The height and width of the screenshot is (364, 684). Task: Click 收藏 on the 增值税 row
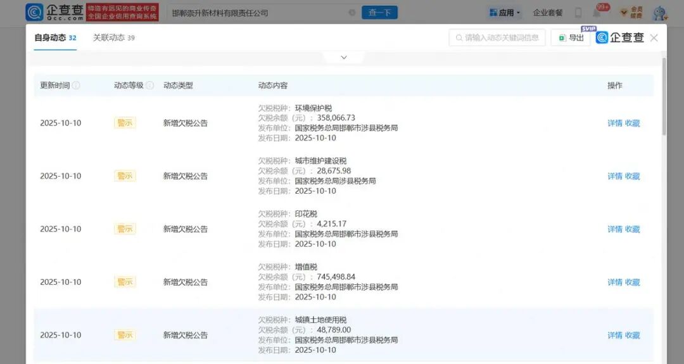point(633,282)
